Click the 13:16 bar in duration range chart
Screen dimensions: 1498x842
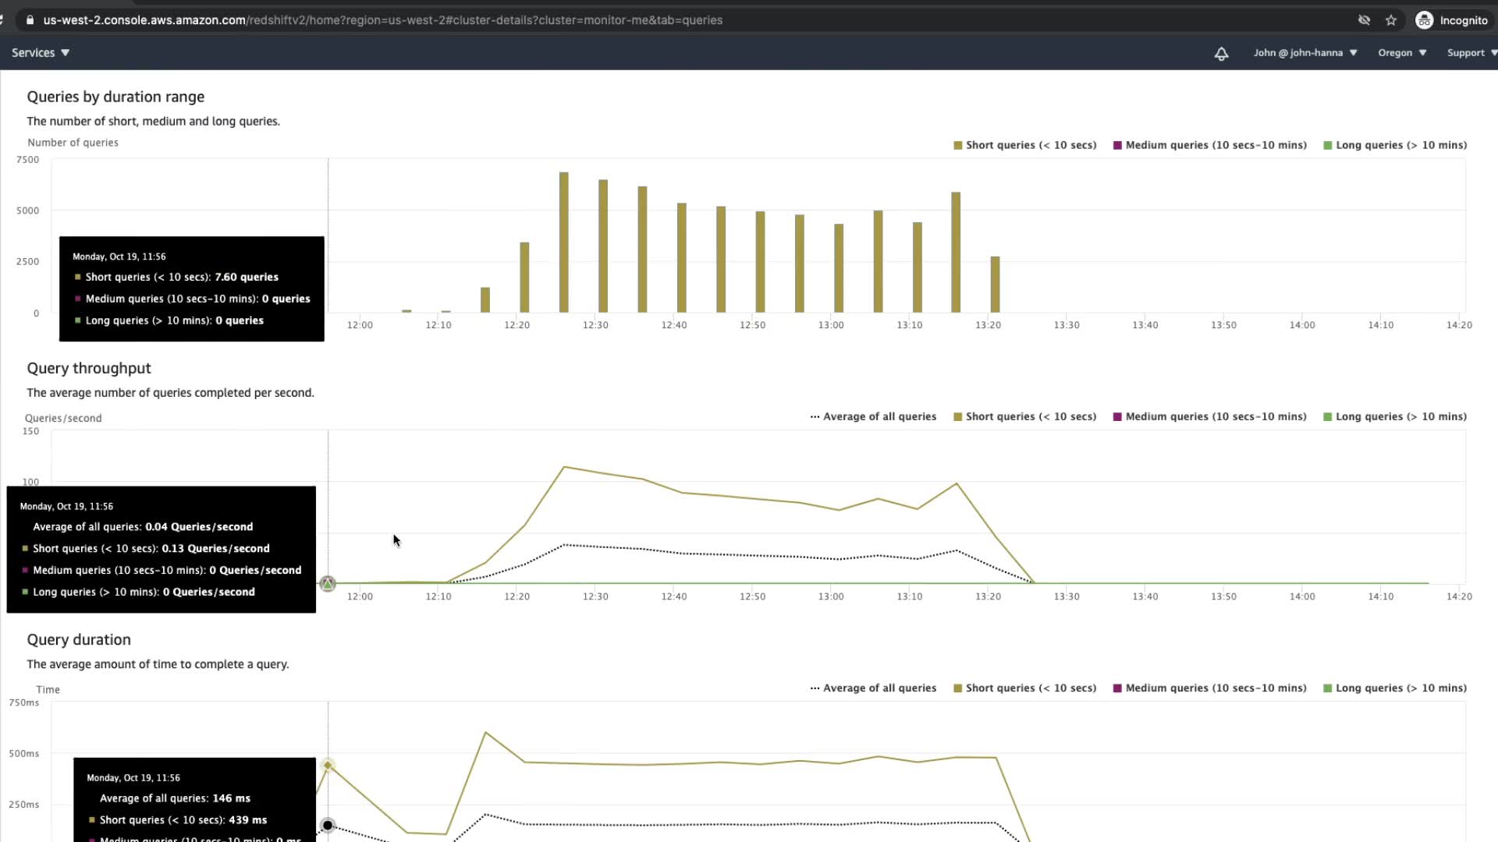[x=956, y=252]
